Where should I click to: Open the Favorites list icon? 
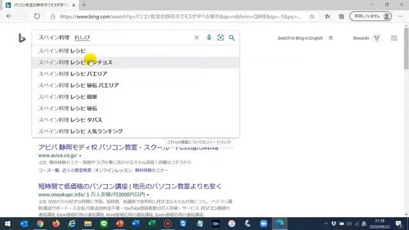pyautogui.click(x=327, y=17)
